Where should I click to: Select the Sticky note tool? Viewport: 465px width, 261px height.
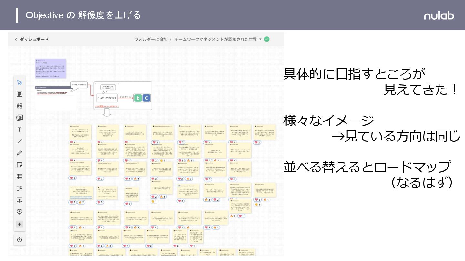click(20, 165)
